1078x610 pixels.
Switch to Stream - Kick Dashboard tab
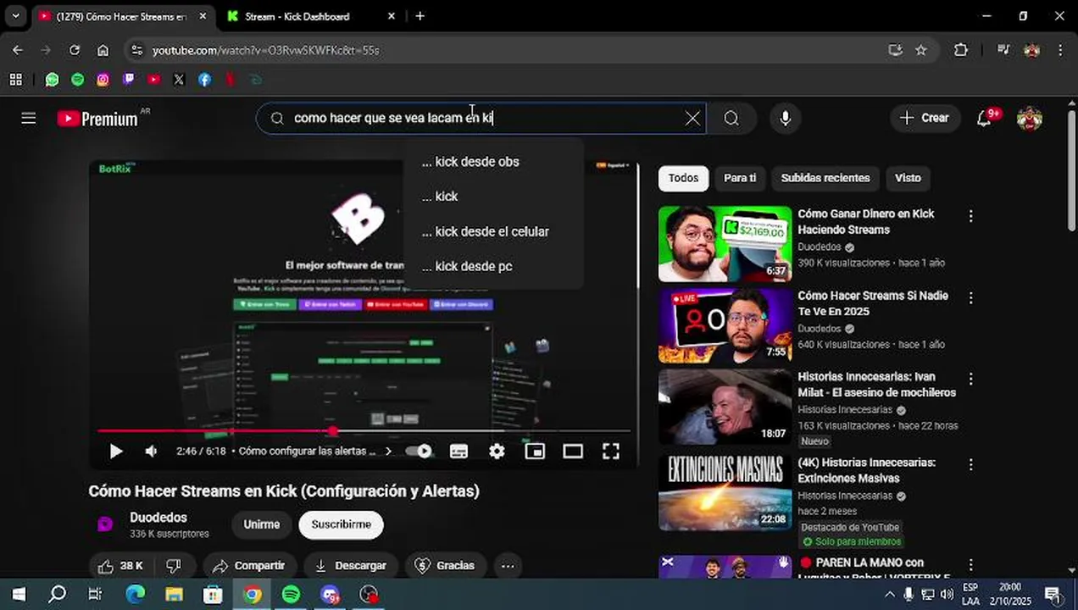coord(308,16)
